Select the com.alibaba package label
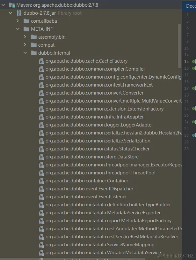 click(x=44, y=21)
